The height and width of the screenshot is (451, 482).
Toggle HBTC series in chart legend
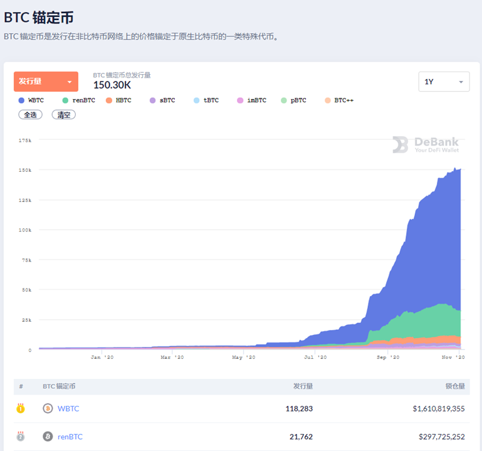[118, 100]
